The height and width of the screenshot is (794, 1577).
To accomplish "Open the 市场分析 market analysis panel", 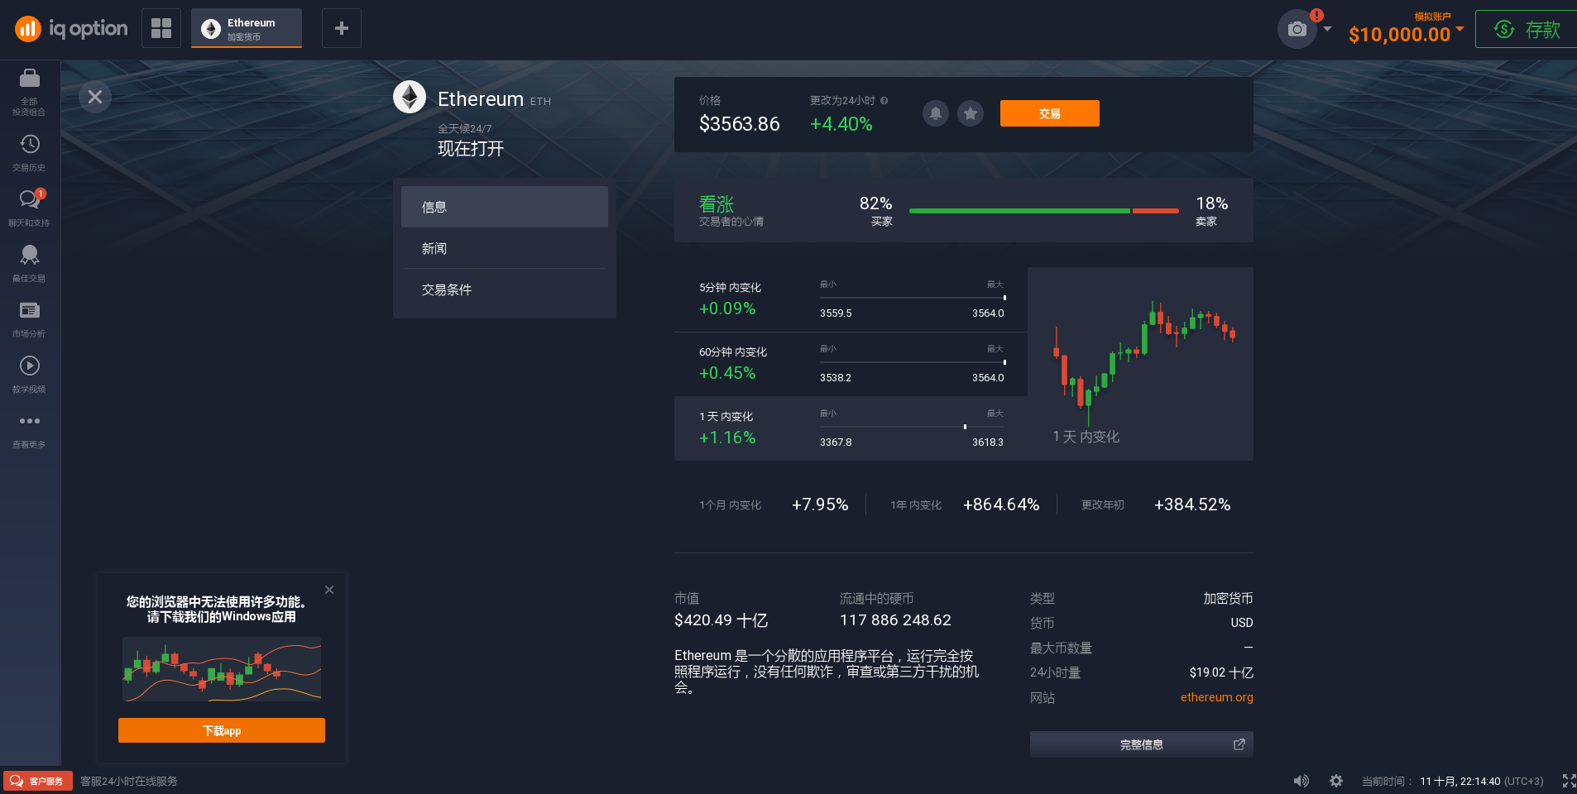I will (30, 315).
